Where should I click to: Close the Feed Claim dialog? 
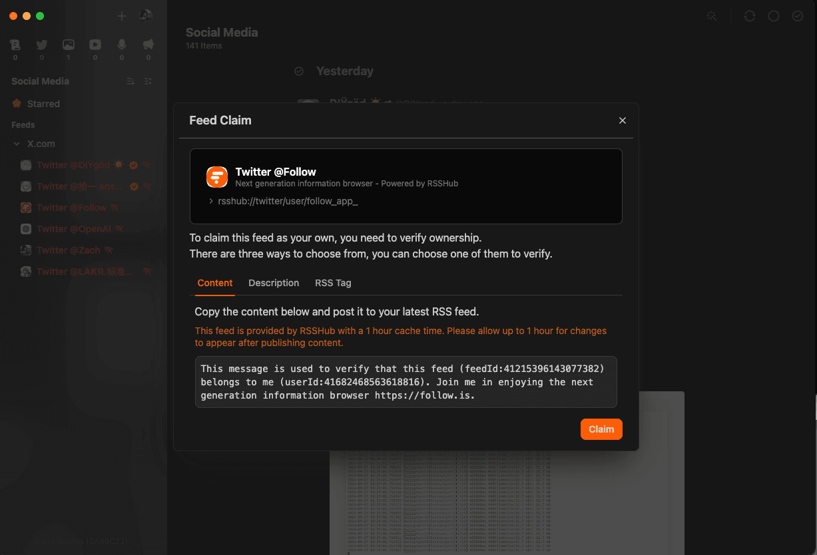click(x=623, y=120)
